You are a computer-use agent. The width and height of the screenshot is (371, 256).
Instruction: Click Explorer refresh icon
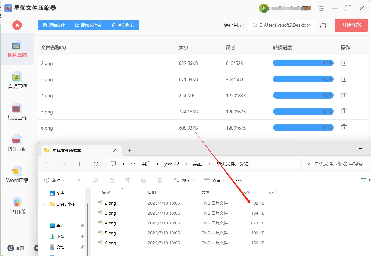tap(96, 164)
